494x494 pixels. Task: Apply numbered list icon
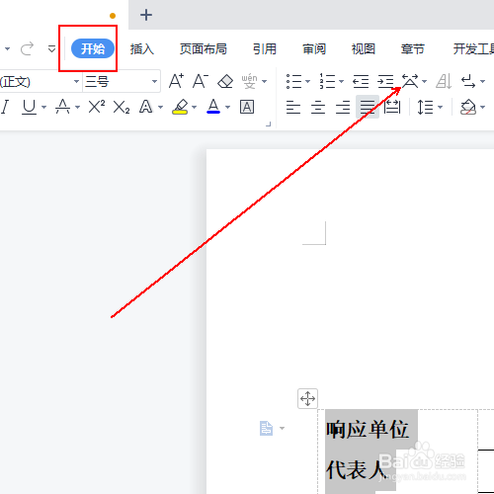coord(327,81)
